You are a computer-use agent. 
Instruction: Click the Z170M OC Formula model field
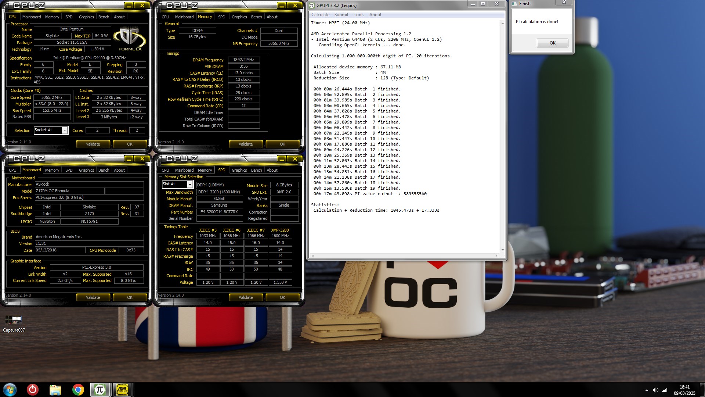click(69, 191)
